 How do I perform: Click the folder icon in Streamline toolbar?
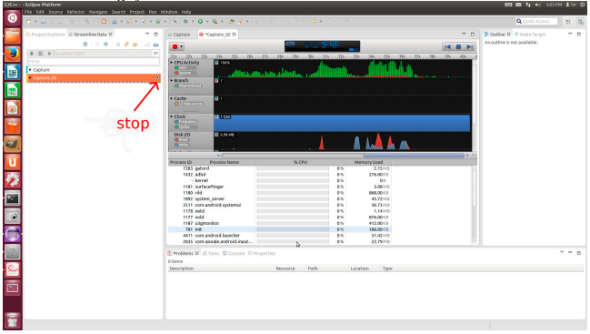click(x=135, y=45)
